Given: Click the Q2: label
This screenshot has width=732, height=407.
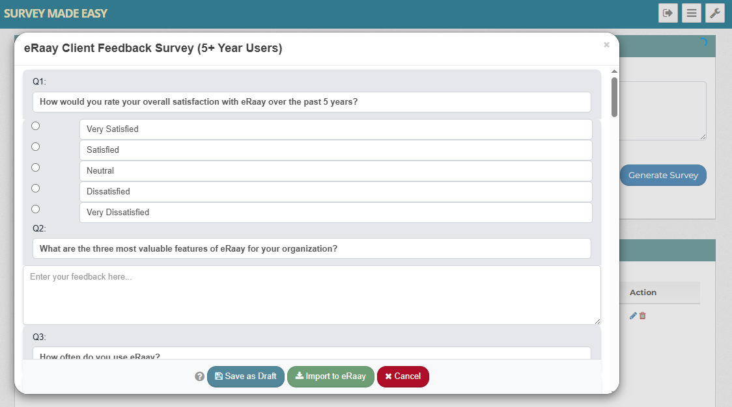Looking at the screenshot, I should point(39,228).
